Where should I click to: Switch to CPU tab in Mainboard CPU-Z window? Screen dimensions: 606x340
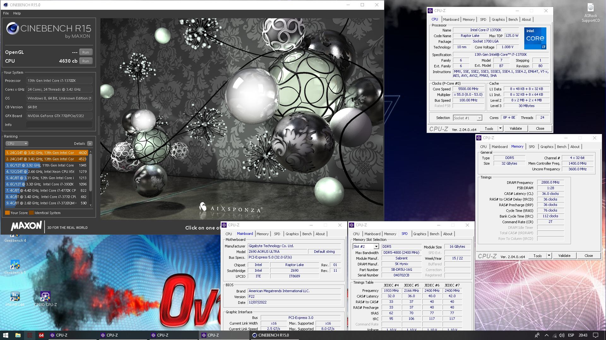pyautogui.click(x=229, y=234)
